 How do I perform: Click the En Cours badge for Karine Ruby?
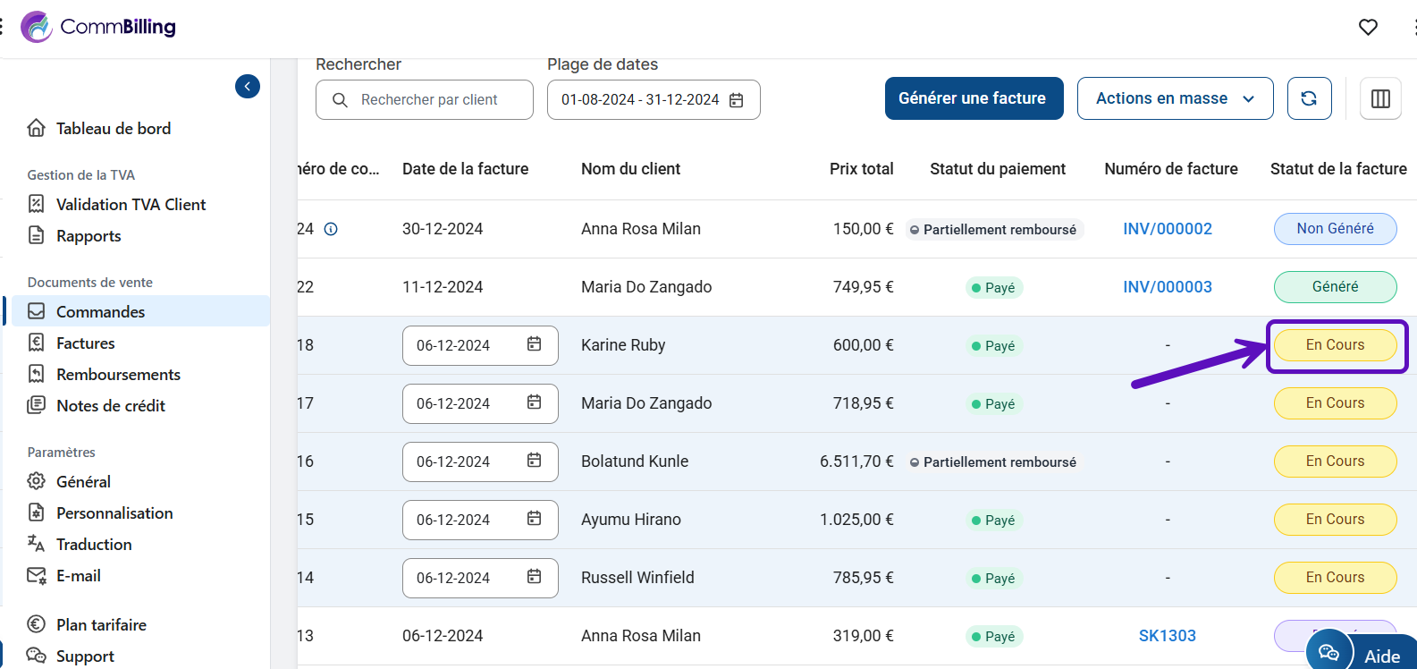coord(1334,345)
